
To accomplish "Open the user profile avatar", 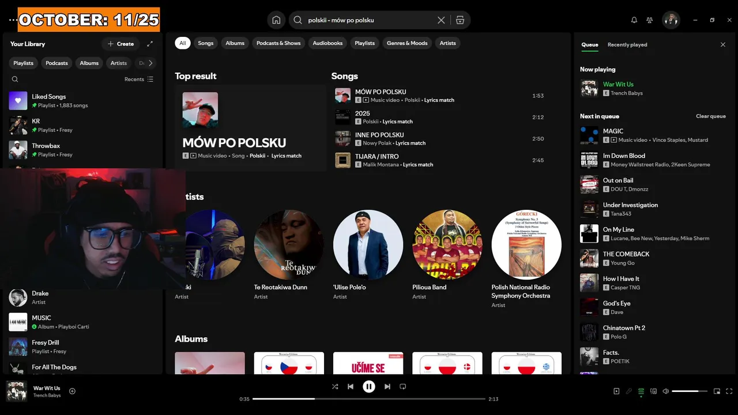I will [671, 20].
